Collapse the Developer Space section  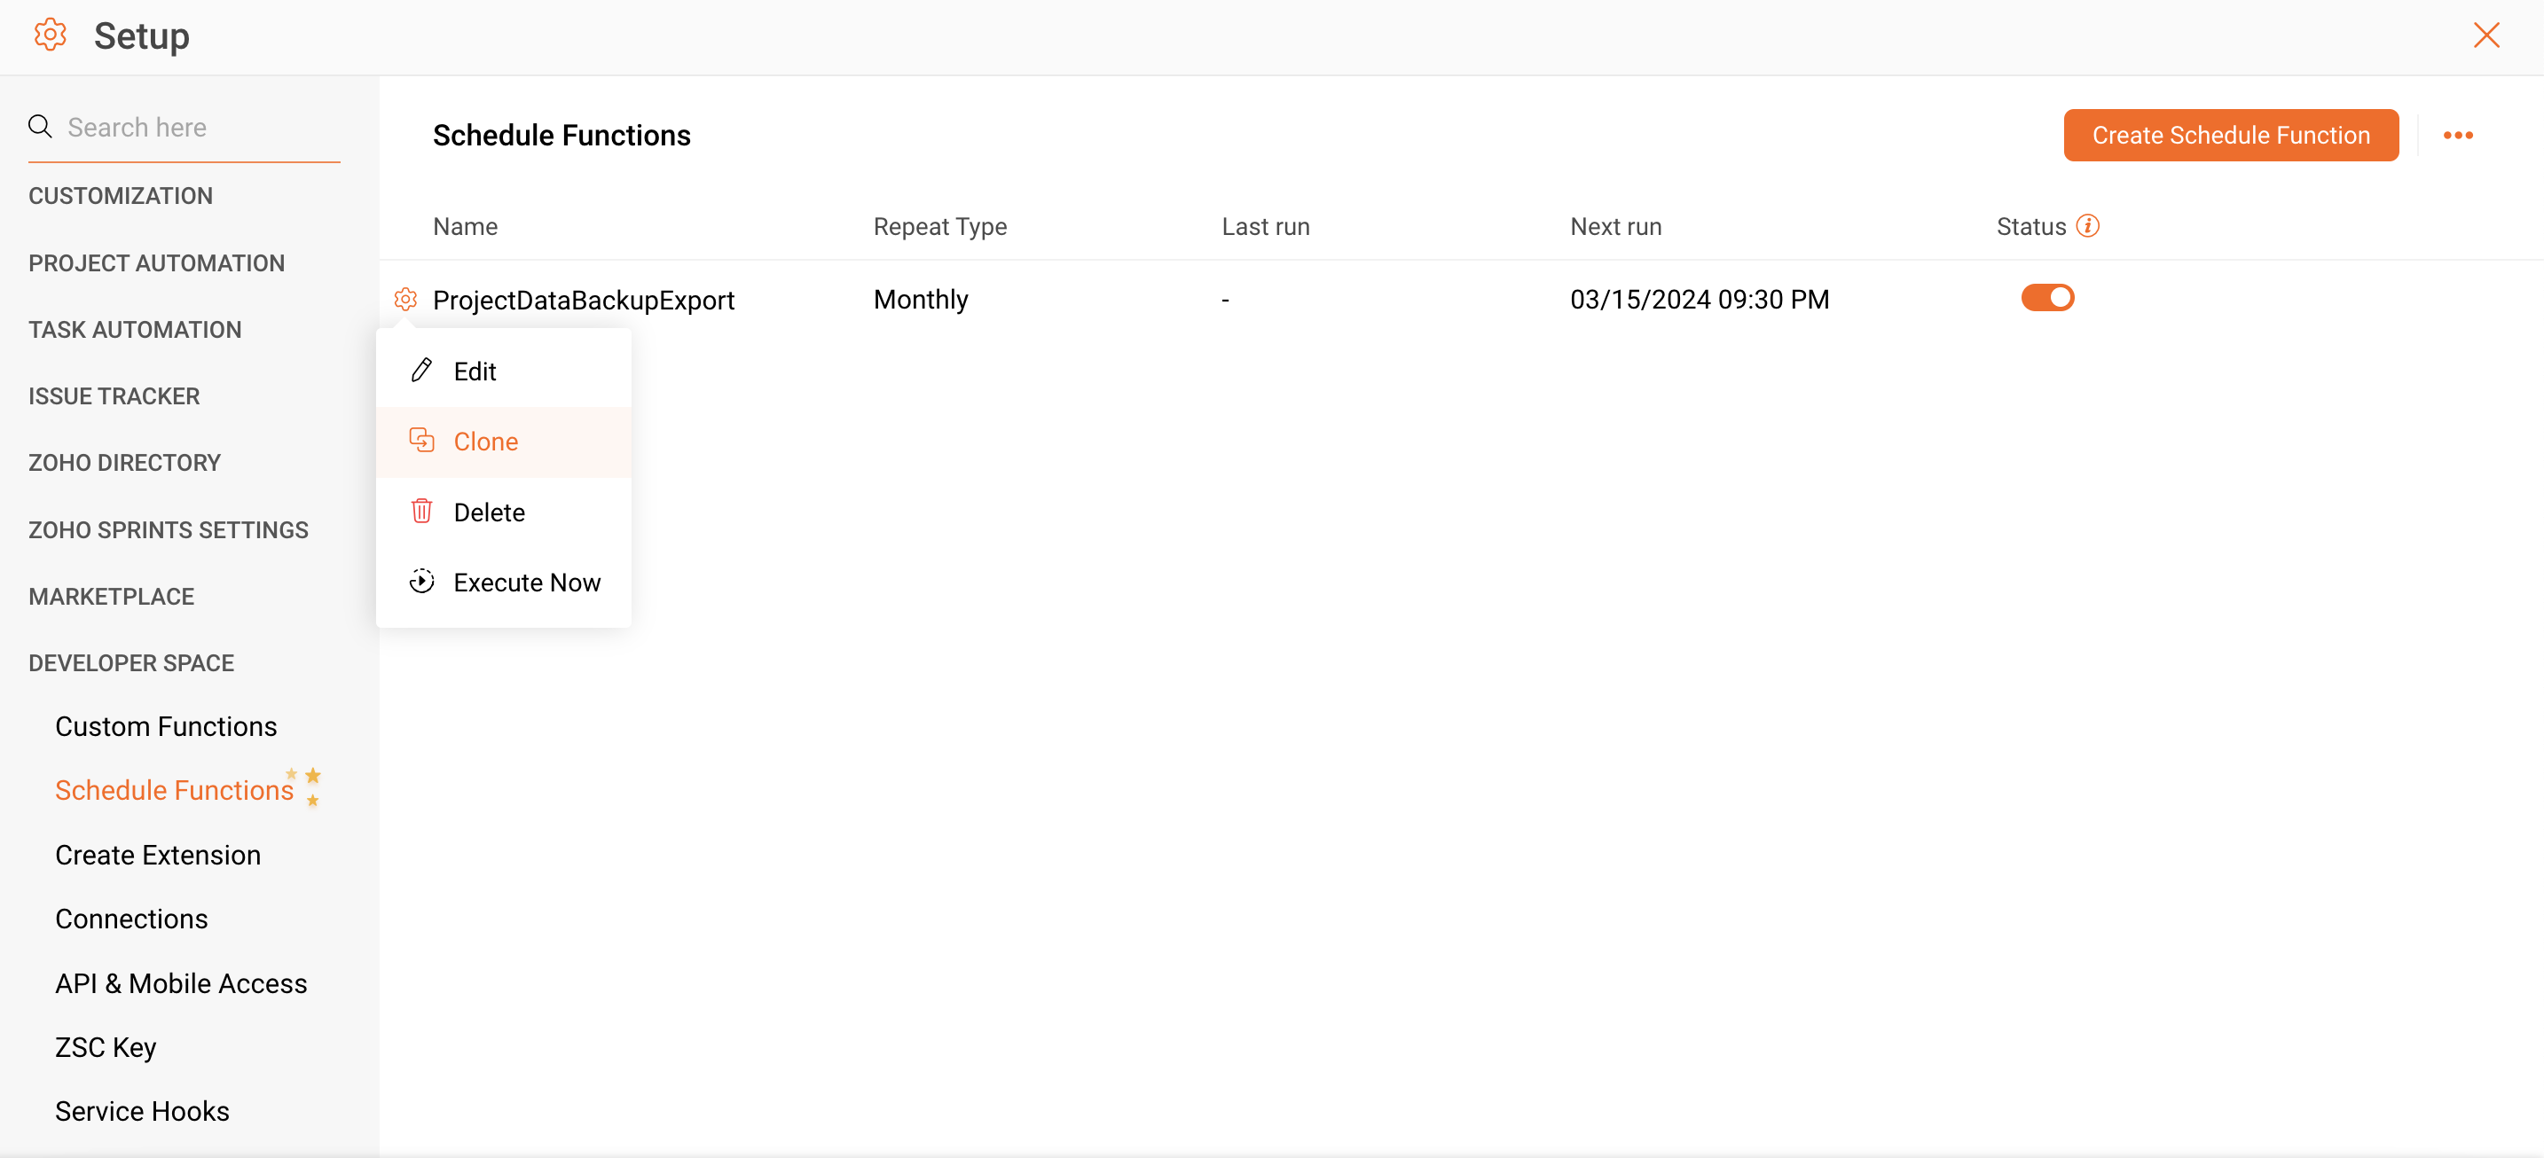click(131, 662)
